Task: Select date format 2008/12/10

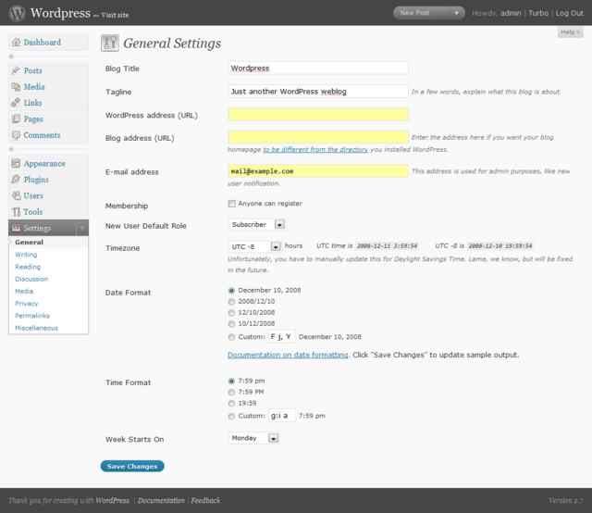Action: tap(231, 302)
